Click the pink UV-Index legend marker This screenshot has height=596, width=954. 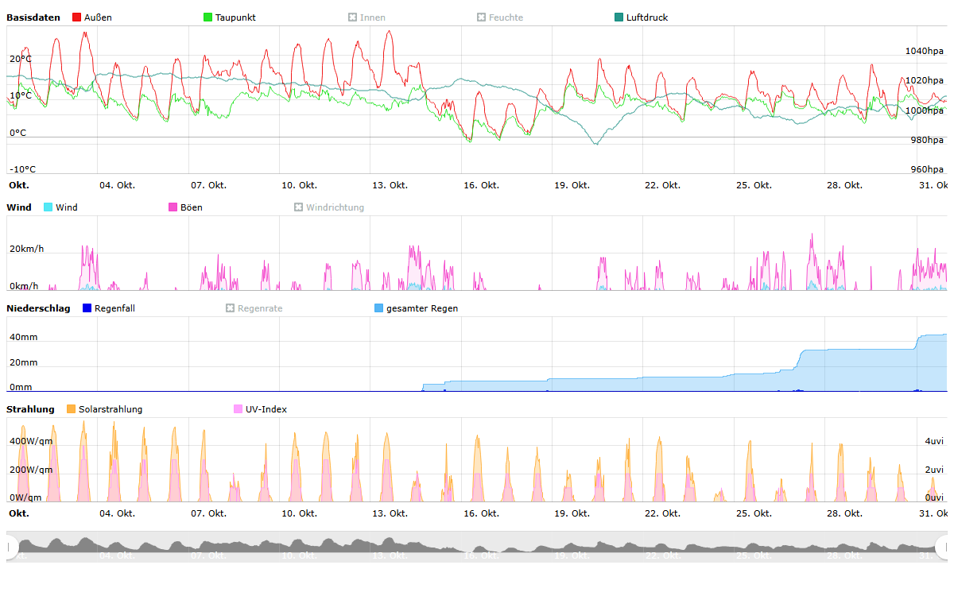[238, 409]
